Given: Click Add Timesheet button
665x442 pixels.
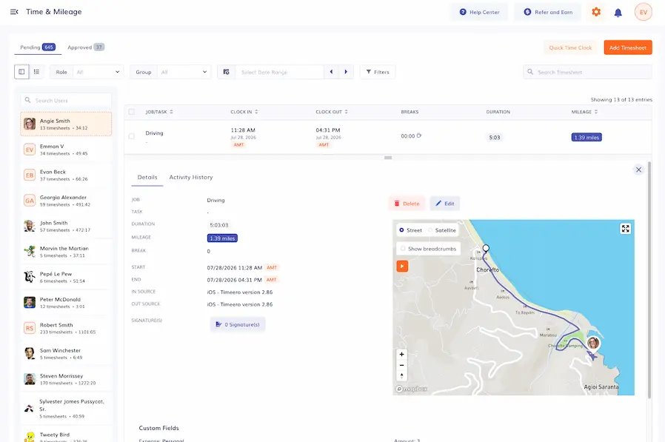Looking at the screenshot, I should click(628, 47).
